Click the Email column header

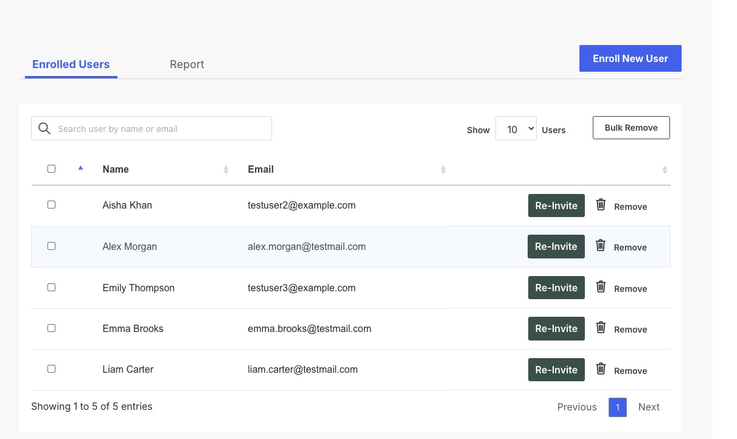[260, 169]
